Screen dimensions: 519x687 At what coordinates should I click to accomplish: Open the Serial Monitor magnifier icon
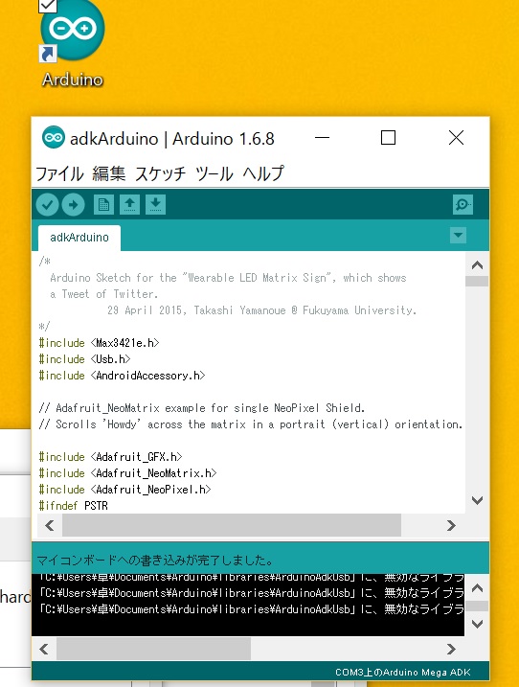coord(463,205)
